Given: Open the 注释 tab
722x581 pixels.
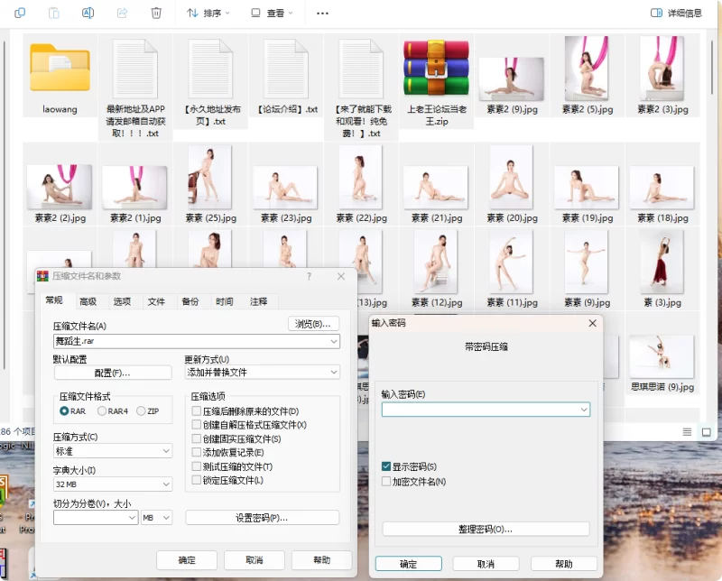Looking at the screenshot, I should click(x=259, y=301).
